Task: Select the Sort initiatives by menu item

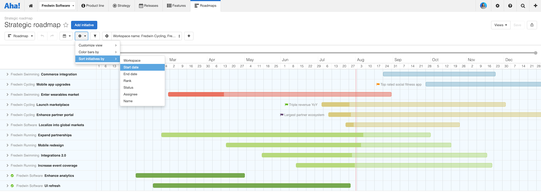Action: point(97,59)
